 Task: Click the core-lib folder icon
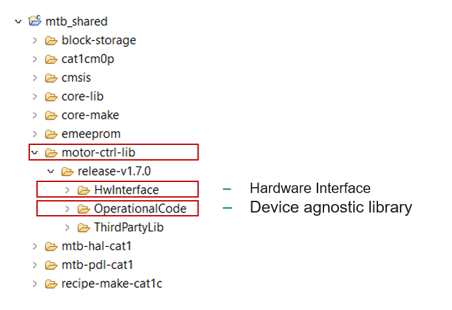click(x=51, y=97)
